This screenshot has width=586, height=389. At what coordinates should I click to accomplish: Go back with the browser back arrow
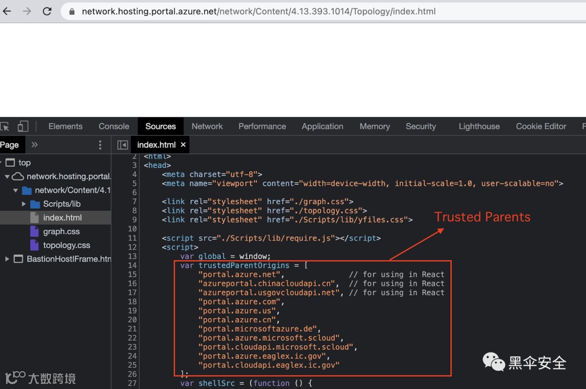coord(7,11)
